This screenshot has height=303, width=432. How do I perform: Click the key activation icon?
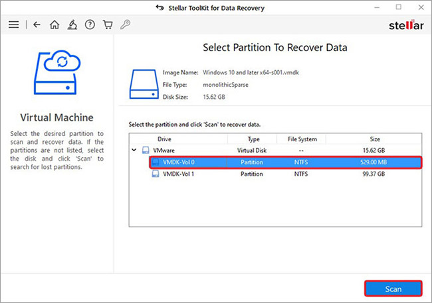tap(126, 25)
